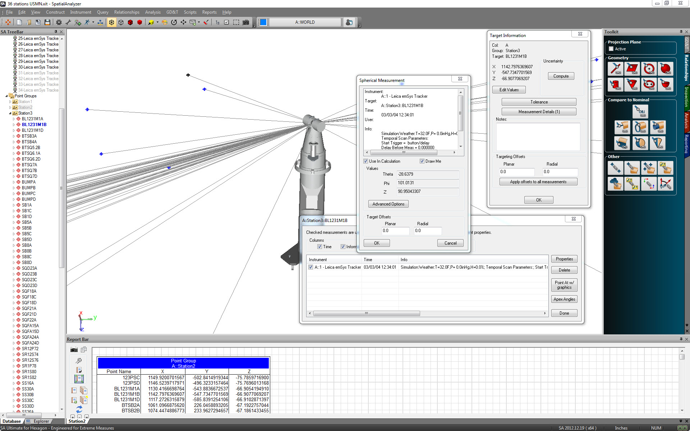Collapse the Point Groups tree node
The image size is (690, 431).
coord(6,96)
